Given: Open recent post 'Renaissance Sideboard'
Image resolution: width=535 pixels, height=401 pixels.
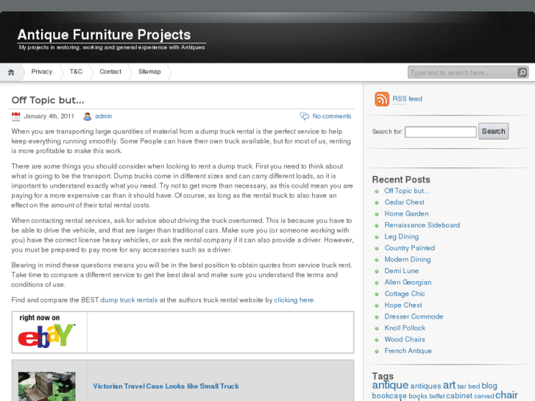Looking at the screenshot, I should [422, 225].
